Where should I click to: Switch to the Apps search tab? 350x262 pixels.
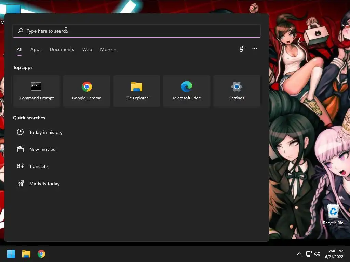tap(36, 50)
